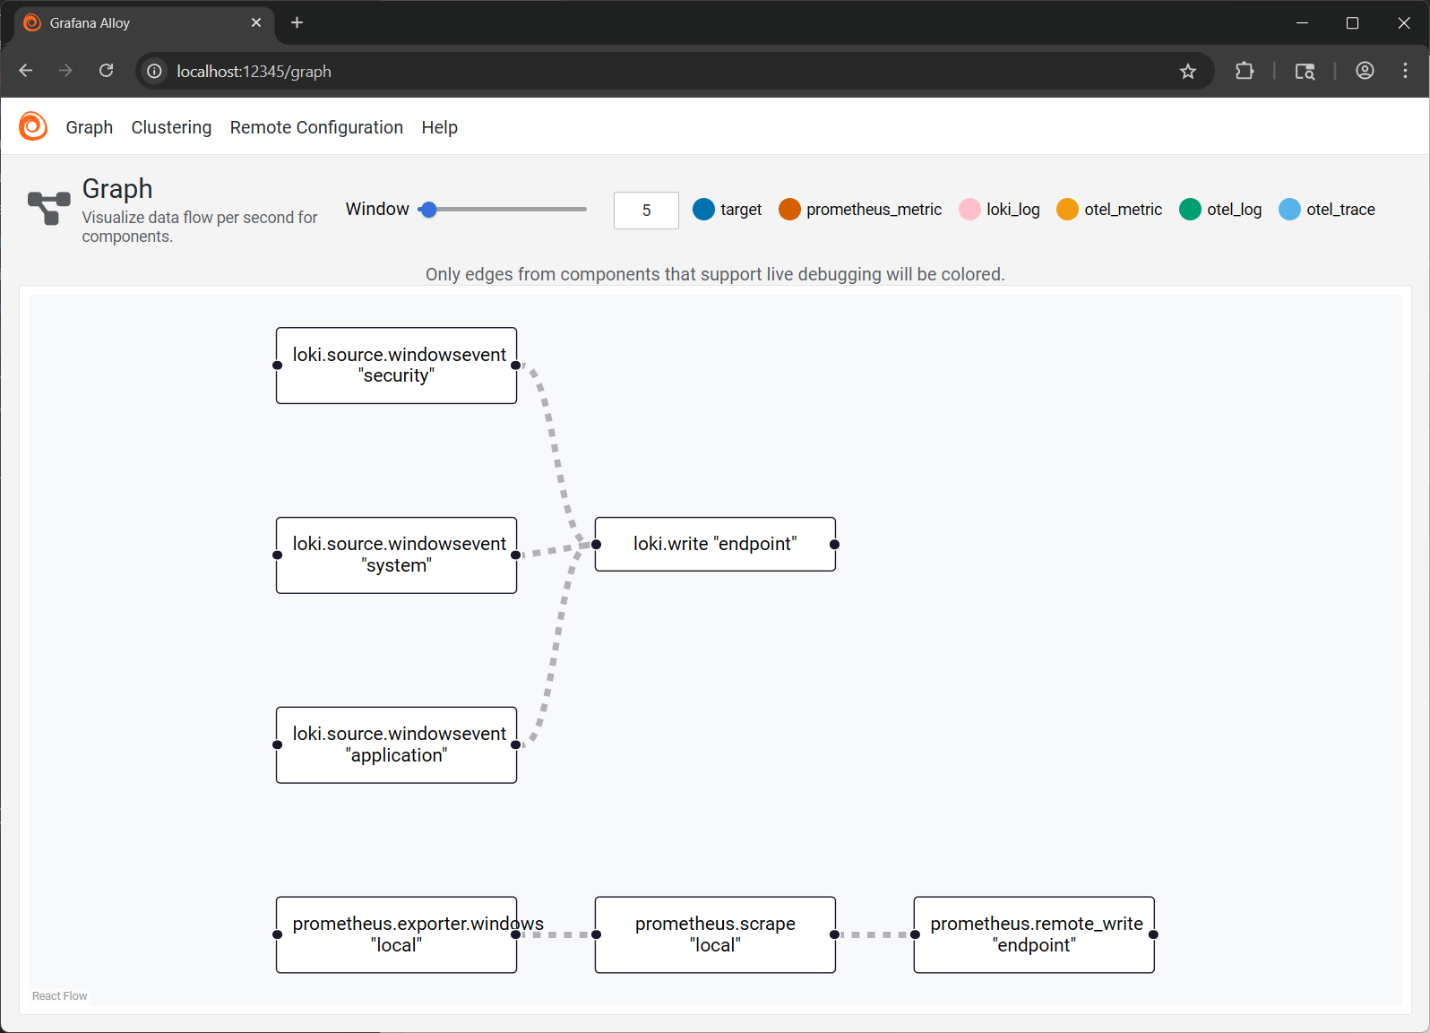Click the browser back arrow

26,71
